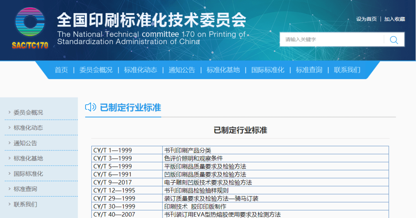Open 标准化动态 in the navigation bar
This screenshot has width=416, height=218.
pos(140,70)
